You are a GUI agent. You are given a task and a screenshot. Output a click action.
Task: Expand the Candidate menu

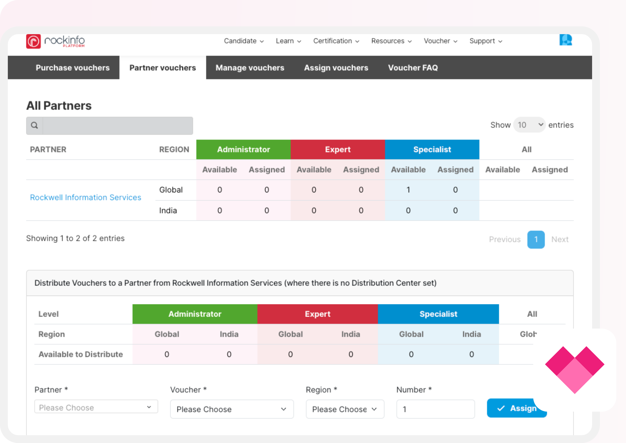tap(244, 41)
